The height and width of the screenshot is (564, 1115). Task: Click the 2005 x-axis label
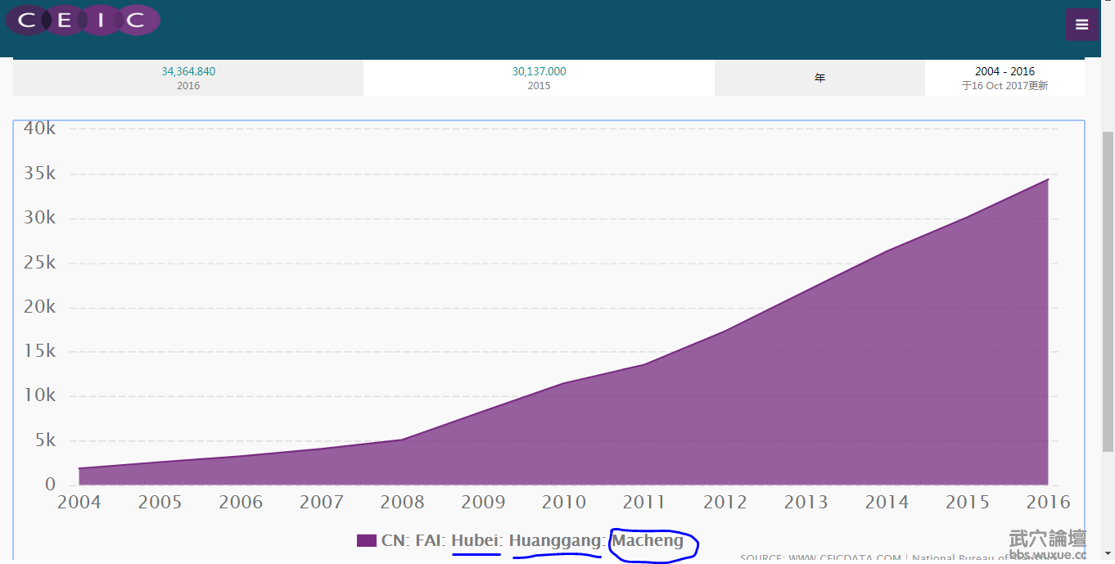coord(160,502)
